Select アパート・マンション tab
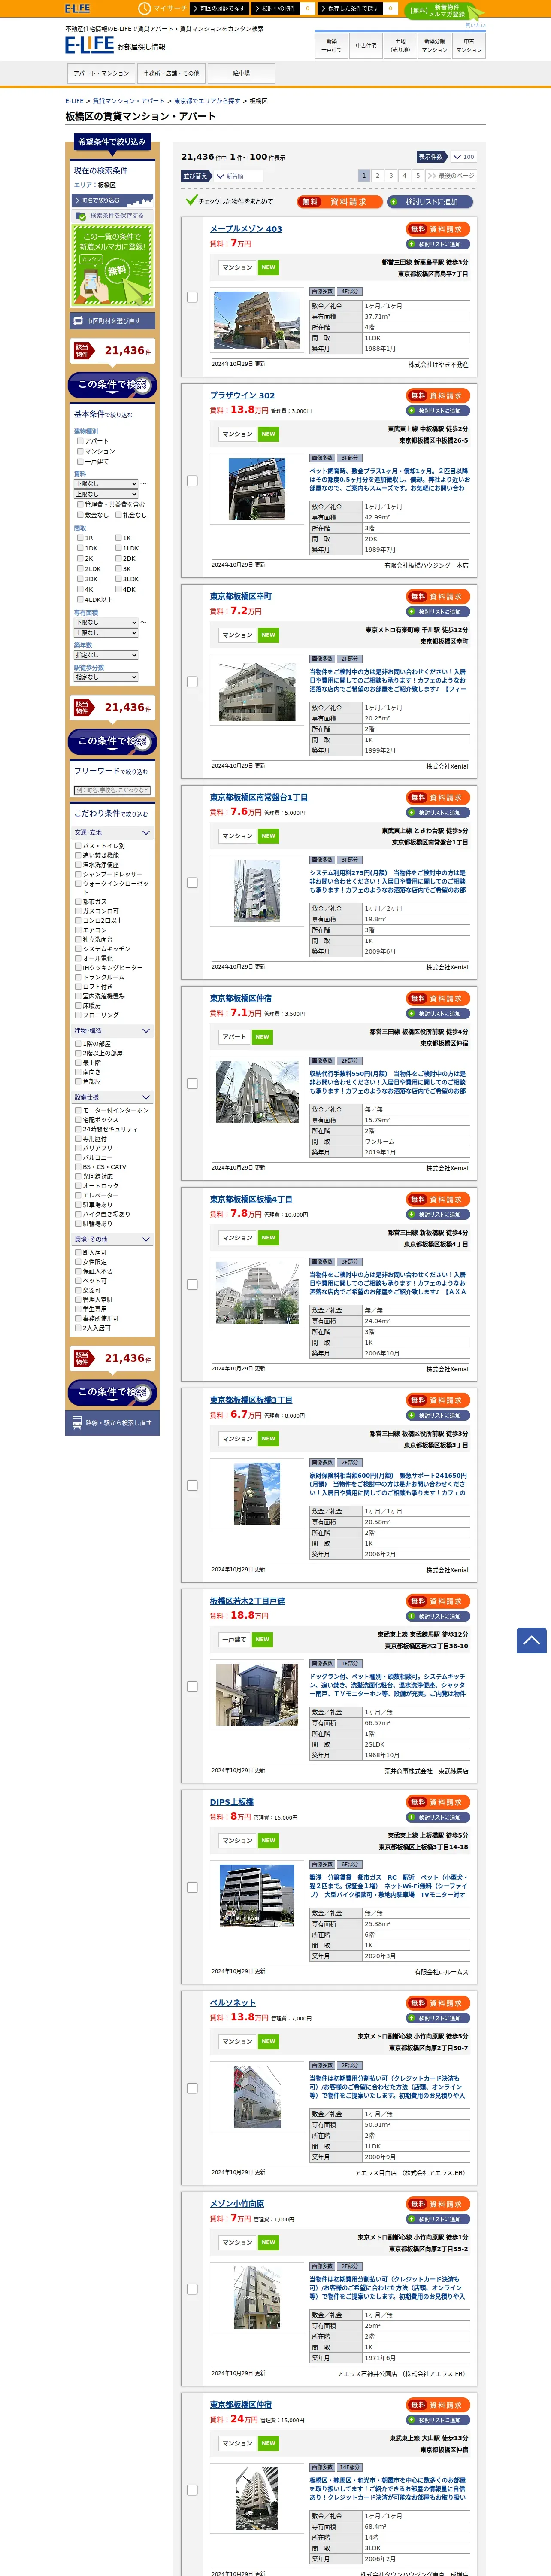The height and width of the screenshot is (2576, 551). pyautogui.click(x=101, y=73)
